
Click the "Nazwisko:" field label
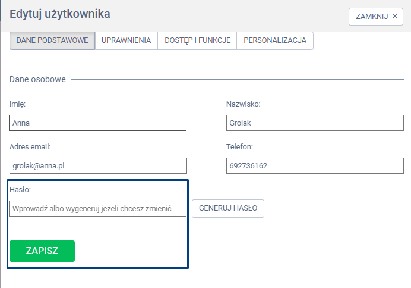tap(244, 104)
